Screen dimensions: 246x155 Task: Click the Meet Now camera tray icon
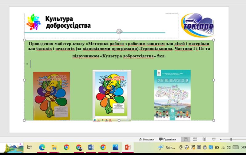point(181,147)
